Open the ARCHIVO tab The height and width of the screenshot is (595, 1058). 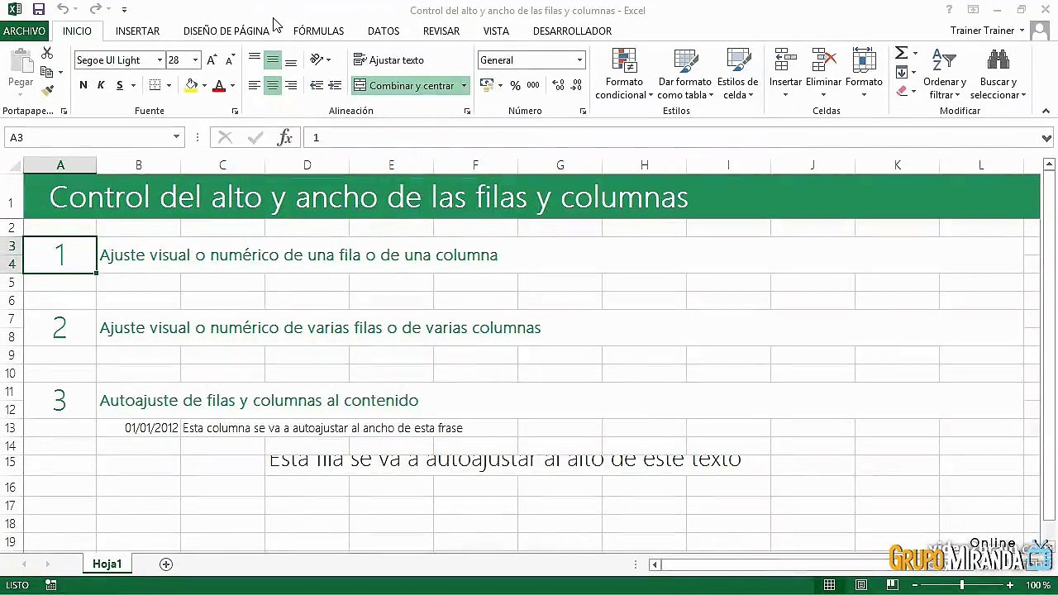coord(24,31)
